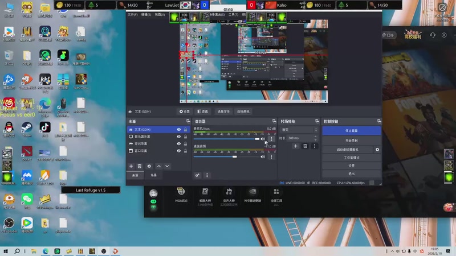The width and height of the screenshot is (456, 256).
Task: Open WeChat green desktop icon
Action: pyautogui.click(x=27, y=201)
